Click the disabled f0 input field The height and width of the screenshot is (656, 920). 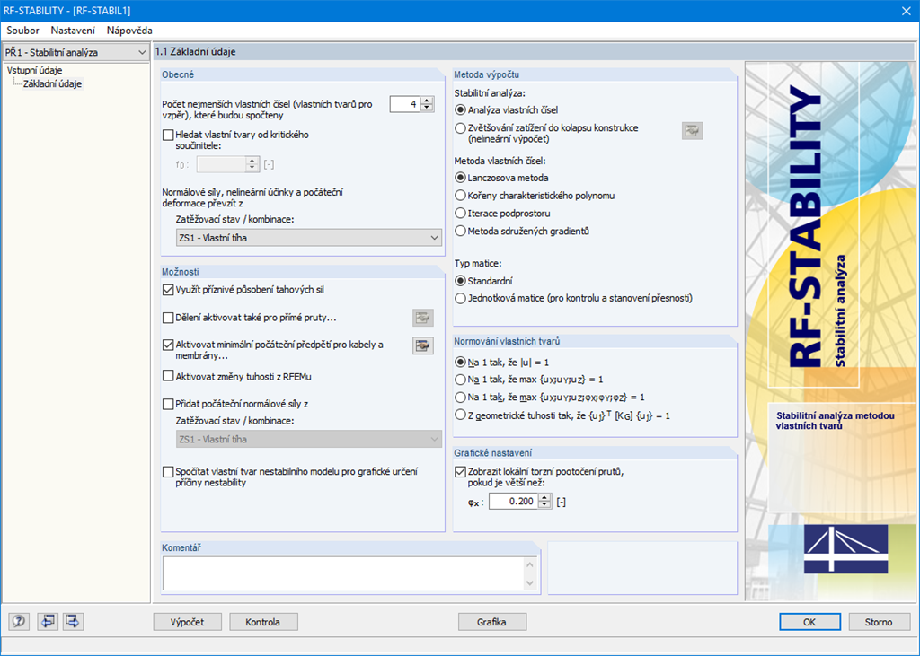click(x=222, y=164)
